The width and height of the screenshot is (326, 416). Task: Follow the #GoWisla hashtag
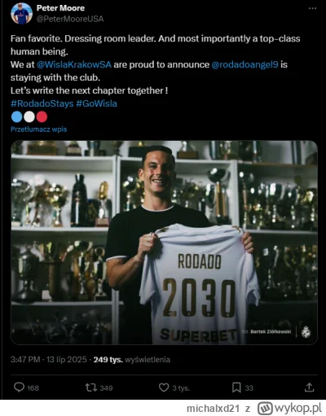click(96, 103)
